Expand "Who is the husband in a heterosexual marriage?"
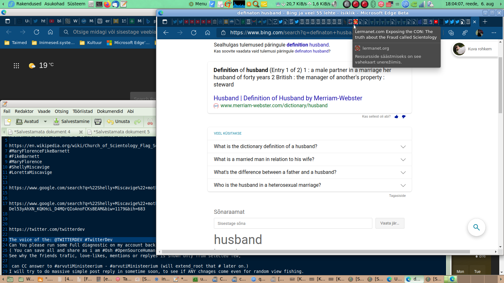504x283 pixels. point(310,185)
